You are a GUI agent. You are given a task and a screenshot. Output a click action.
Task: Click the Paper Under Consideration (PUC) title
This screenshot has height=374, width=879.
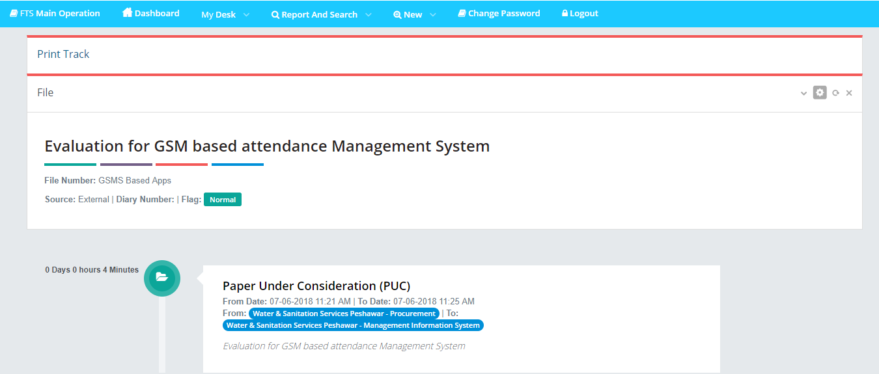(316, 286)
